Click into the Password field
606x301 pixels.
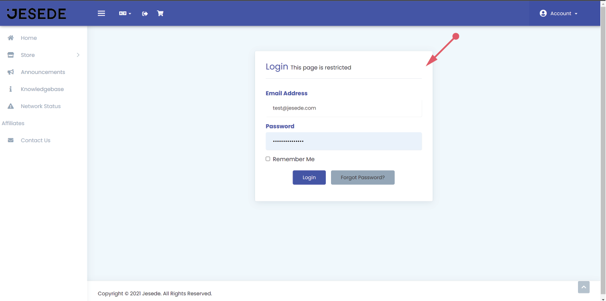pos(343,141)
